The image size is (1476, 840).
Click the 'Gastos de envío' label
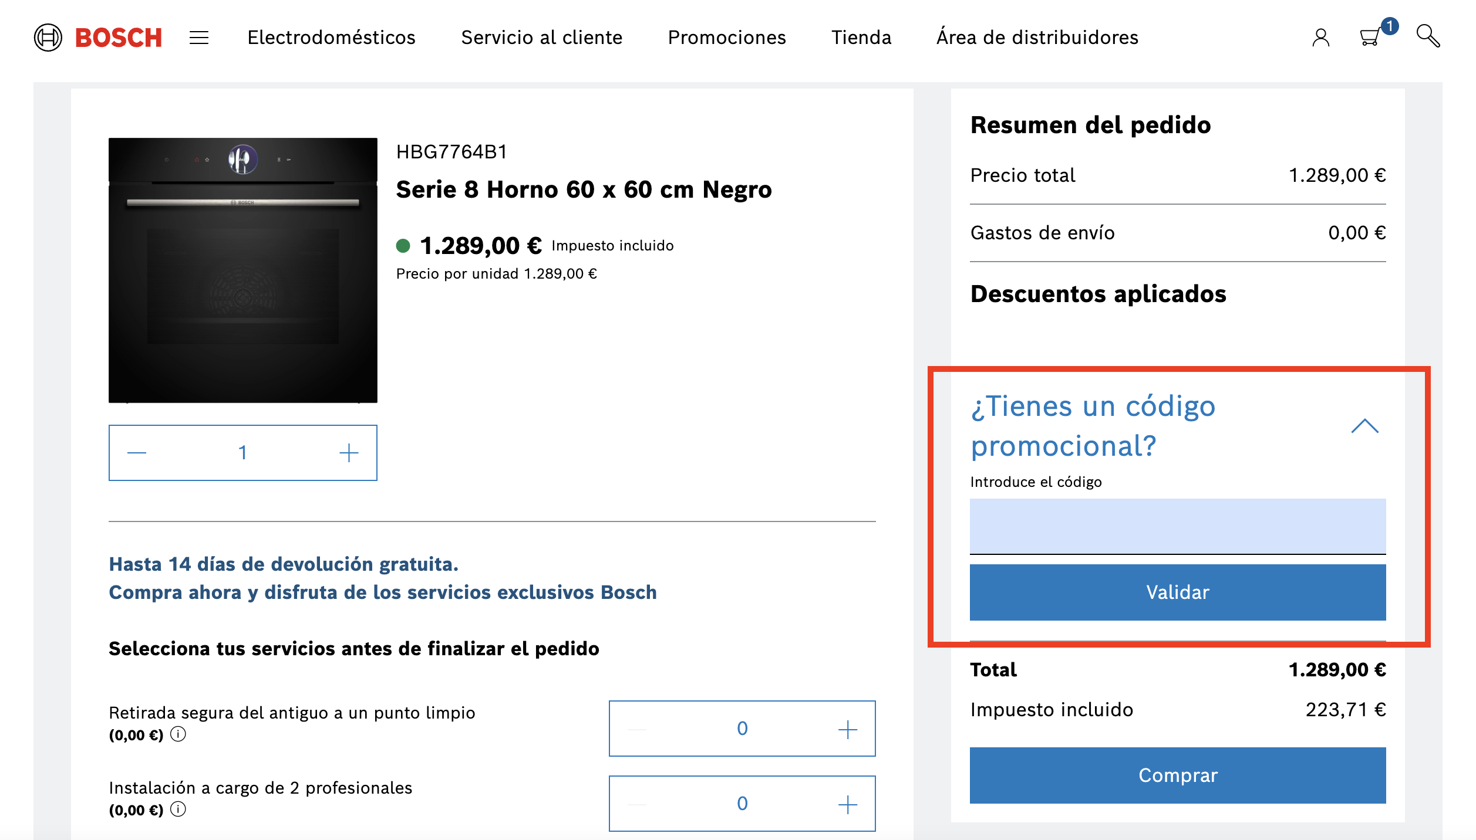click(1042, 233)
